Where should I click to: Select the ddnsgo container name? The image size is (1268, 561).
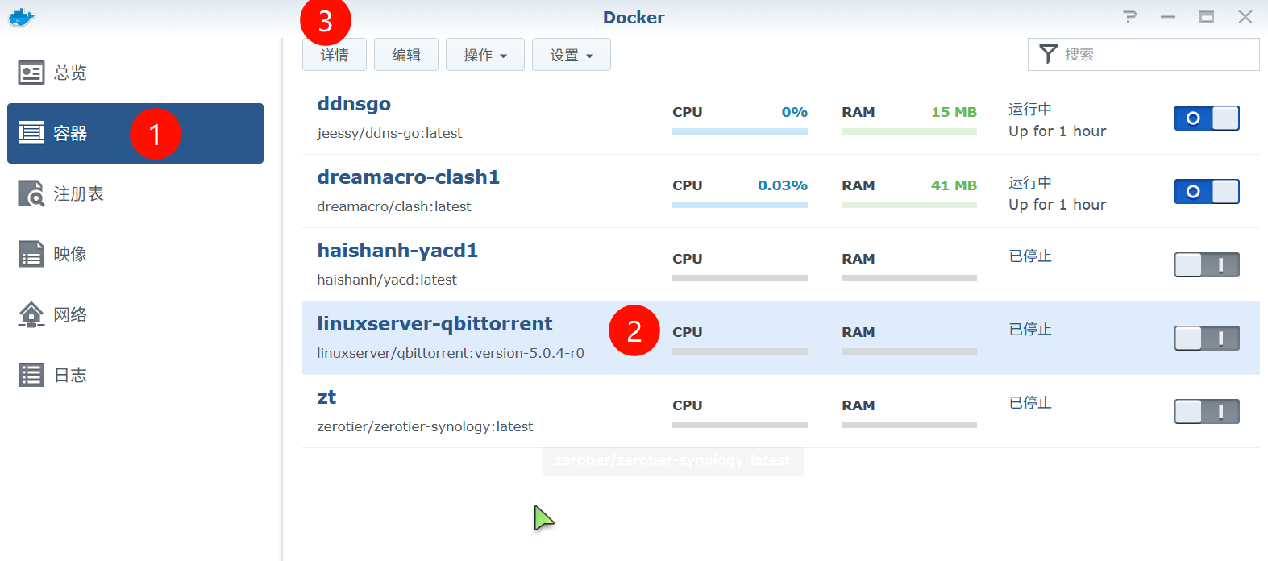click(354, 104)
